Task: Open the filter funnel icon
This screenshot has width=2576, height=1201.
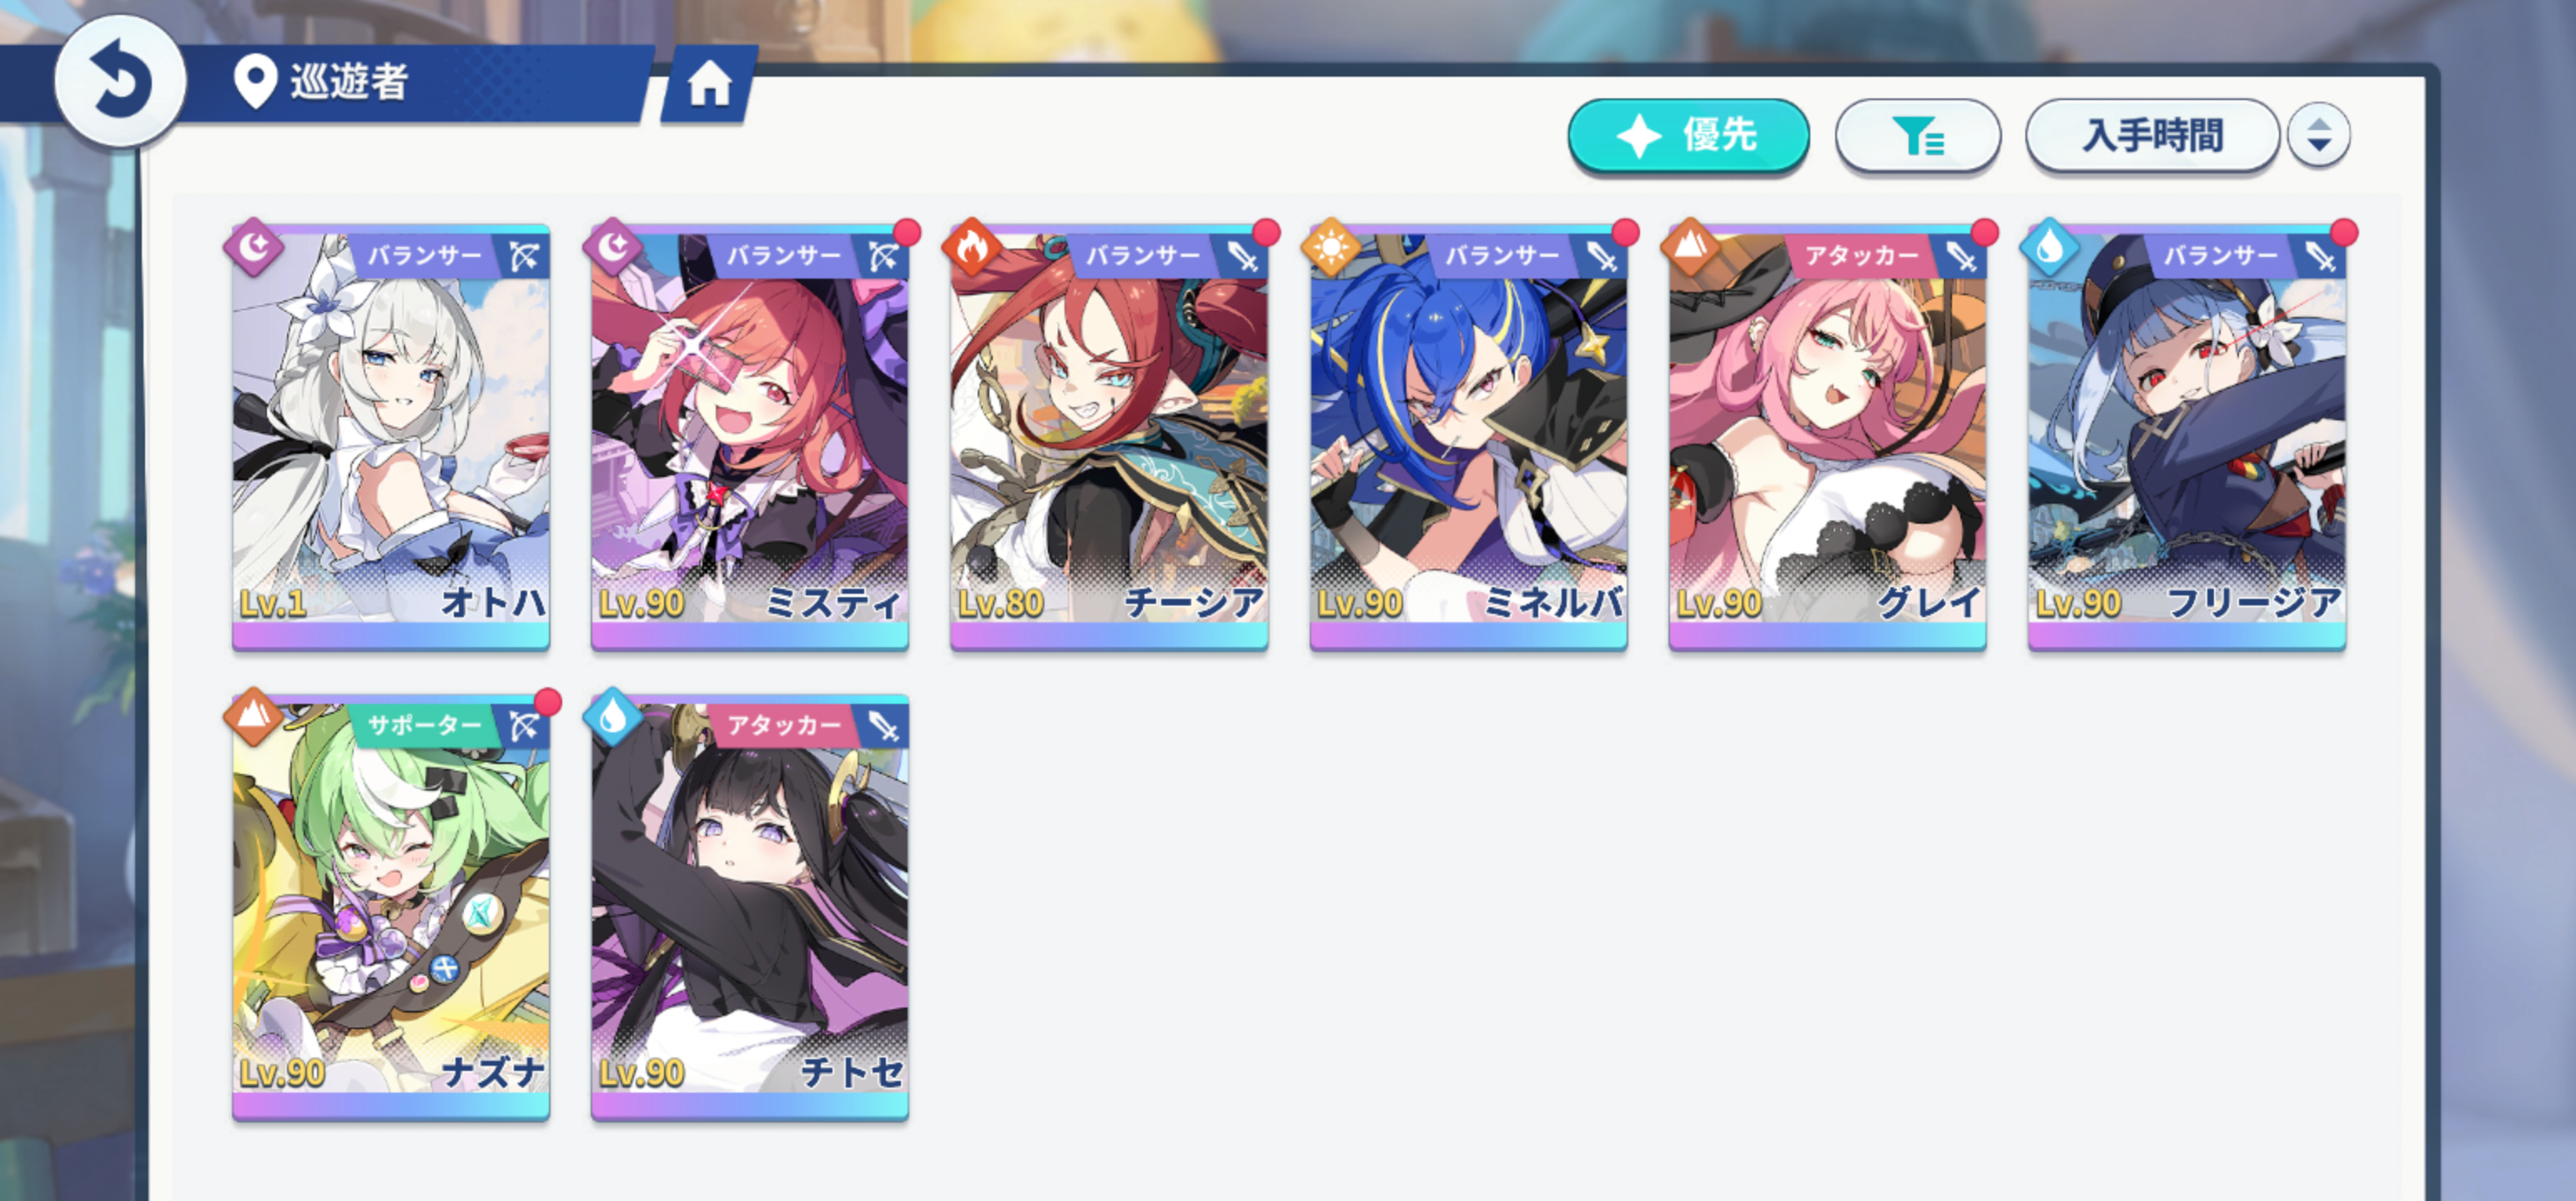Action: [1917, 135]
